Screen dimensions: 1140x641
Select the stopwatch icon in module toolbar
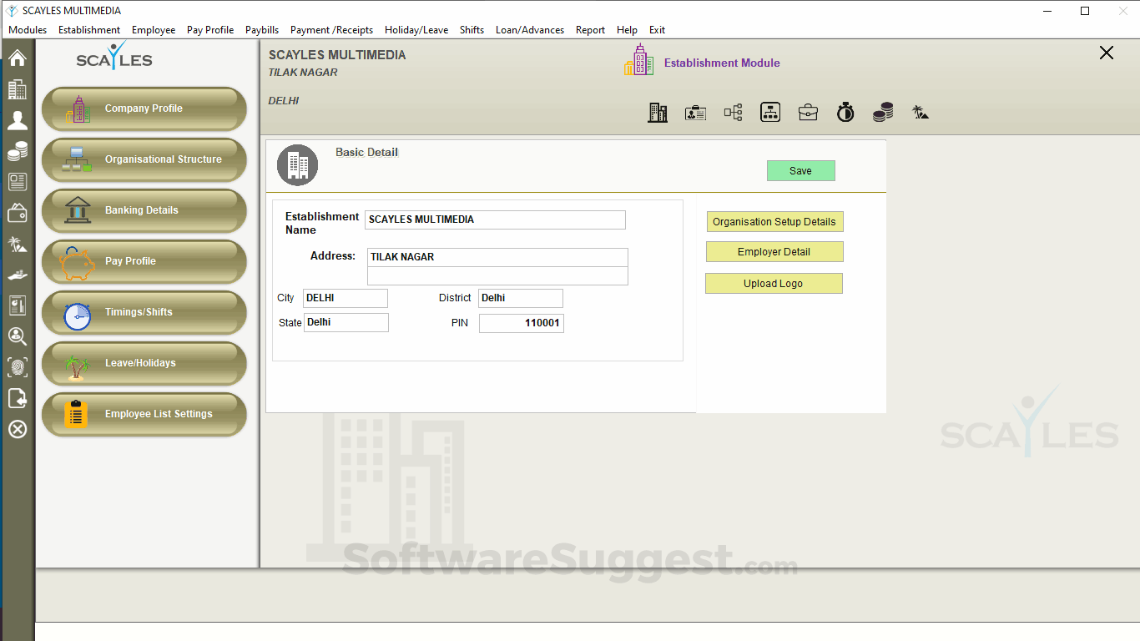[845, 112]
